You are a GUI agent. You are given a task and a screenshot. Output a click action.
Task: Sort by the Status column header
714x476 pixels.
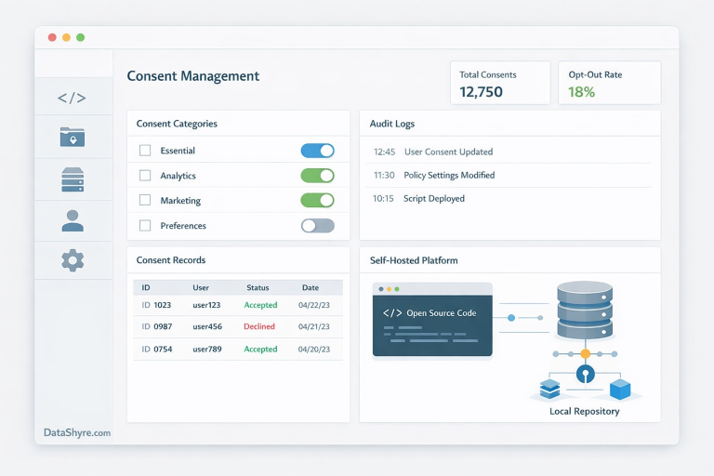pyautogui.click(x=258, y=287)
